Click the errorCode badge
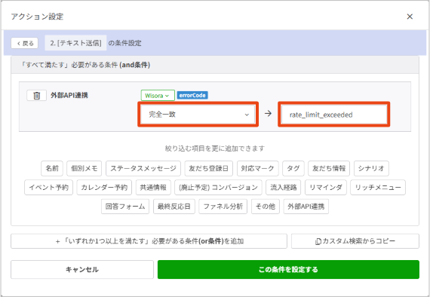 pyautogui.click(x=192, y=95)
